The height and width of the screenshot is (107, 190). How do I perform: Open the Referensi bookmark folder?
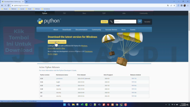pos(13,9)
